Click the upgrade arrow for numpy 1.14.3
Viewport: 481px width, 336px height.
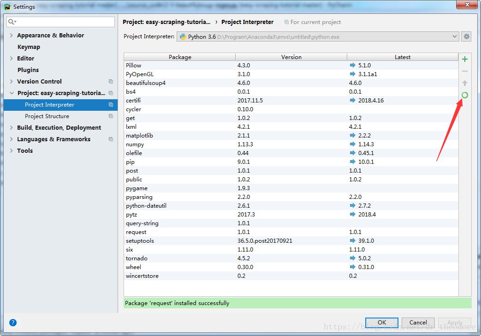(x=352, y=144)
